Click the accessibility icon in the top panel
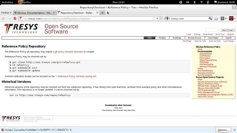 pos(181,2)
